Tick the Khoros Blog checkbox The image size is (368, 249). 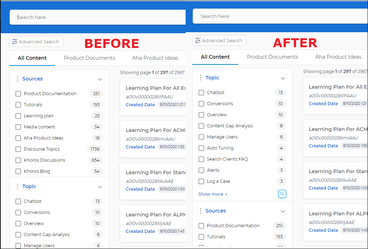pyautogui.click(x=18, y=171)
